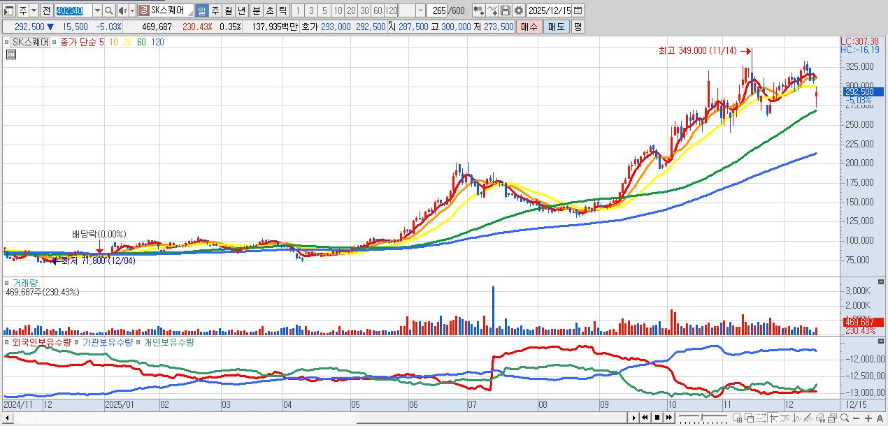
Task: Open the 주 dropdown arrow at top left
Action: coord(34,11)
